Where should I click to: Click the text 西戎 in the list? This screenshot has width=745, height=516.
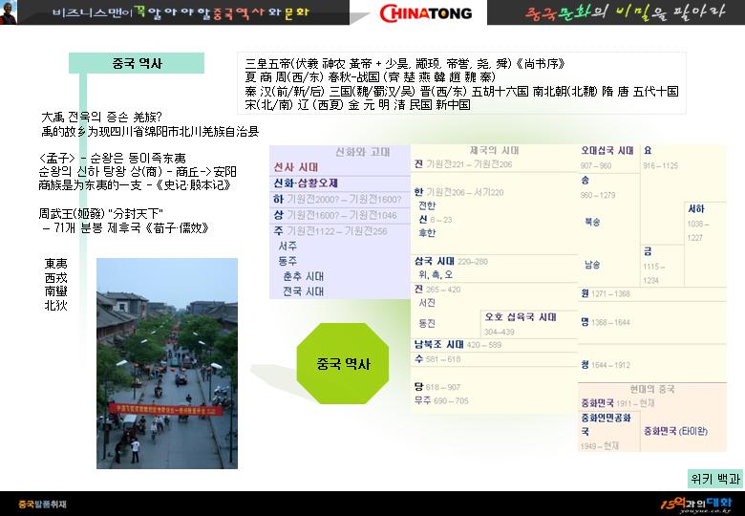(x=56, y=277)
